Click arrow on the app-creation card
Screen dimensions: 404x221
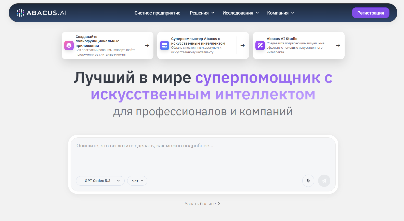tap(147, 45)
